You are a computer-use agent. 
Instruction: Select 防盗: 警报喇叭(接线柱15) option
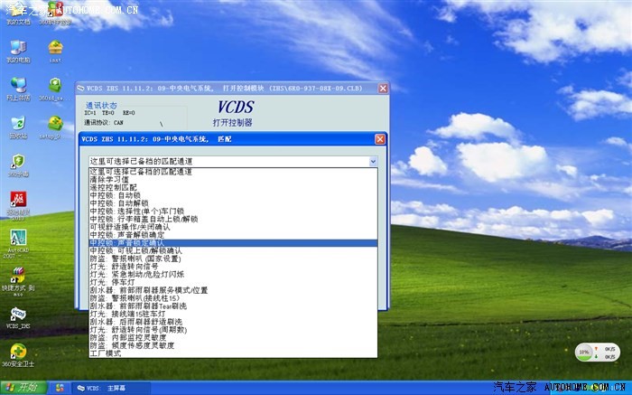click(x=233, y=297)
